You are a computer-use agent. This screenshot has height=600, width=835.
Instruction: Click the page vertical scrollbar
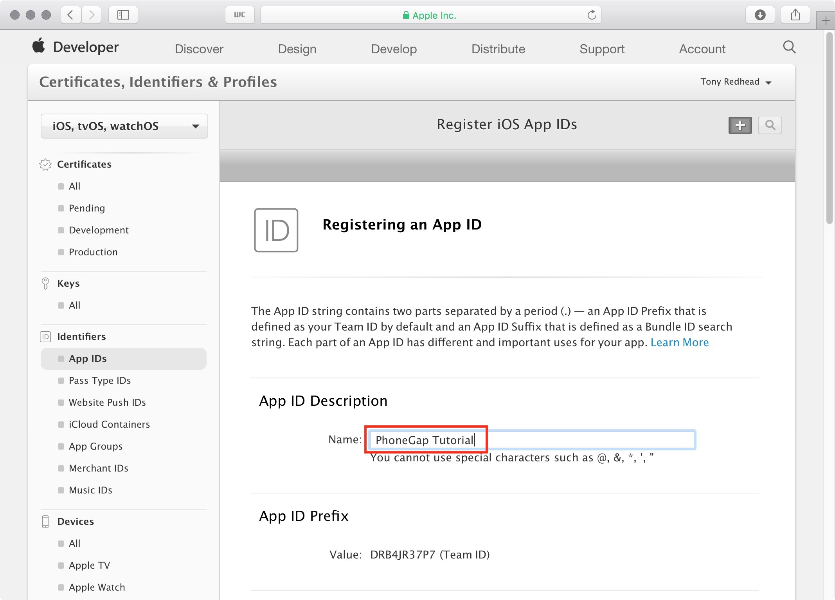pyautogui.click(x=829, y=128)
